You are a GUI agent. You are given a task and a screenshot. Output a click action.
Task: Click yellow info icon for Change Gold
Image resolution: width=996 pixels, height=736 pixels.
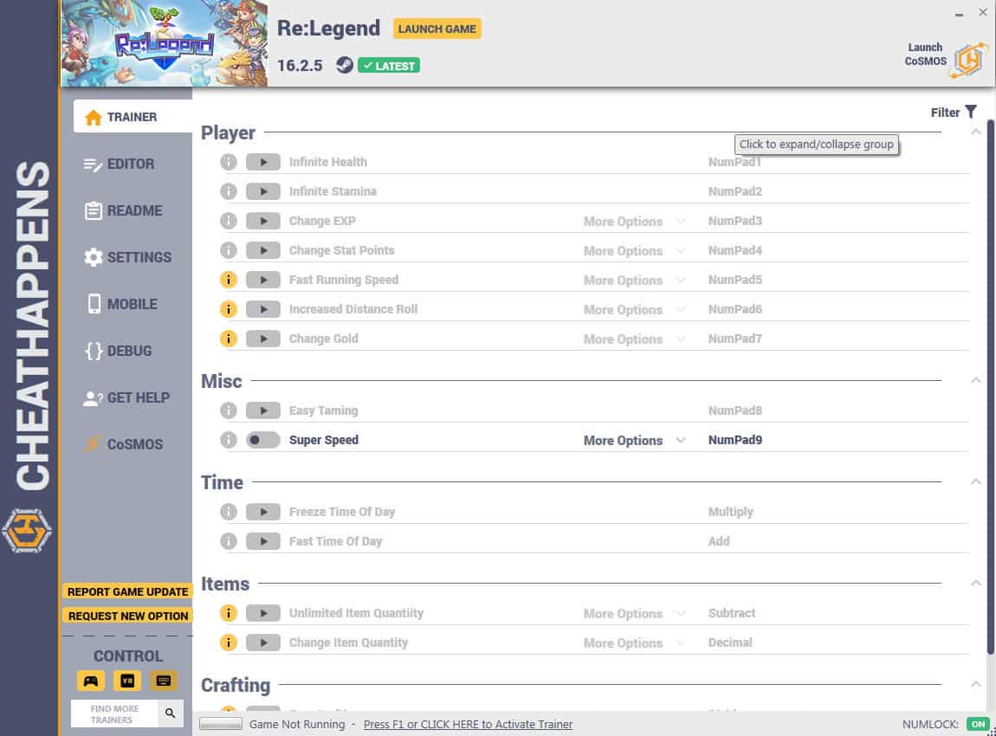pos(229,339)
